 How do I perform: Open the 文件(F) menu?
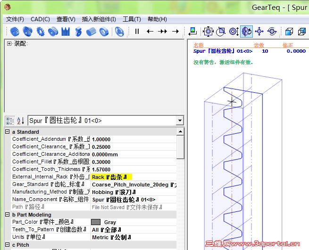(x=15, y=19)
